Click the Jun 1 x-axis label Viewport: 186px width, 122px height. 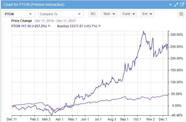coord(85,119)
